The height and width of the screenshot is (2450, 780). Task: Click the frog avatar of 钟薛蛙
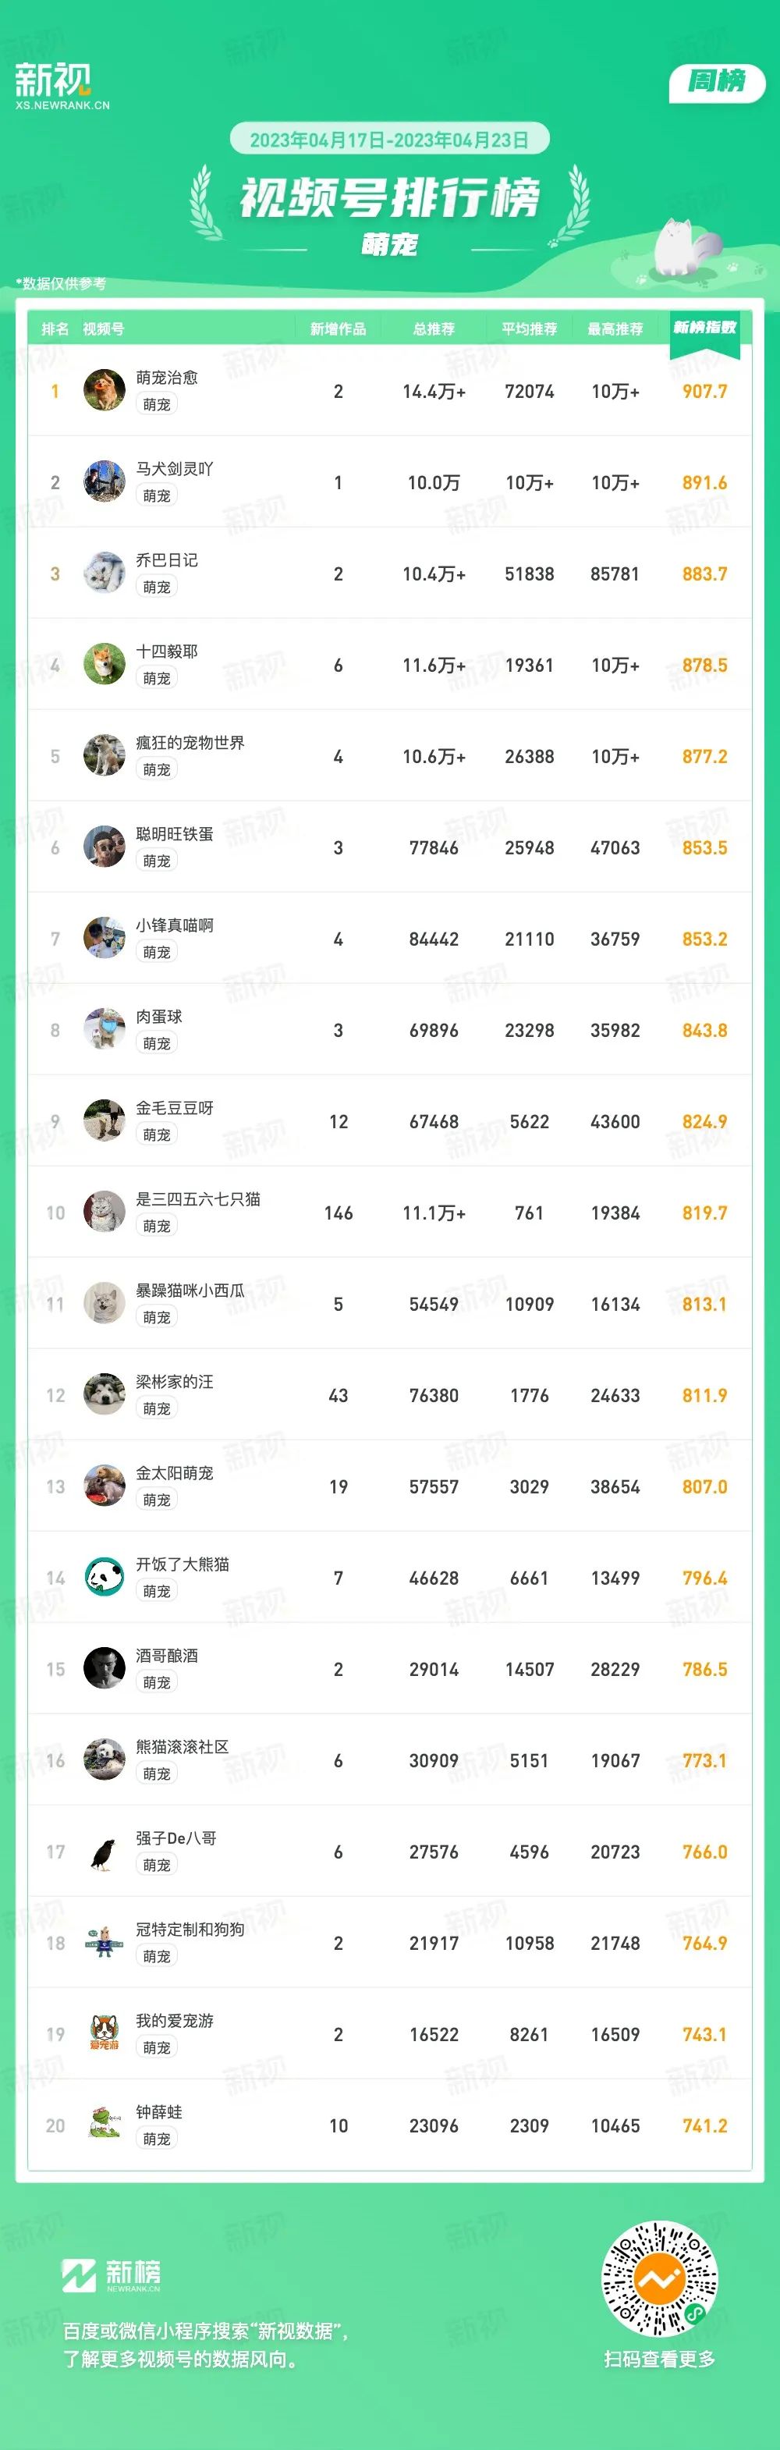click(105, 2125)
